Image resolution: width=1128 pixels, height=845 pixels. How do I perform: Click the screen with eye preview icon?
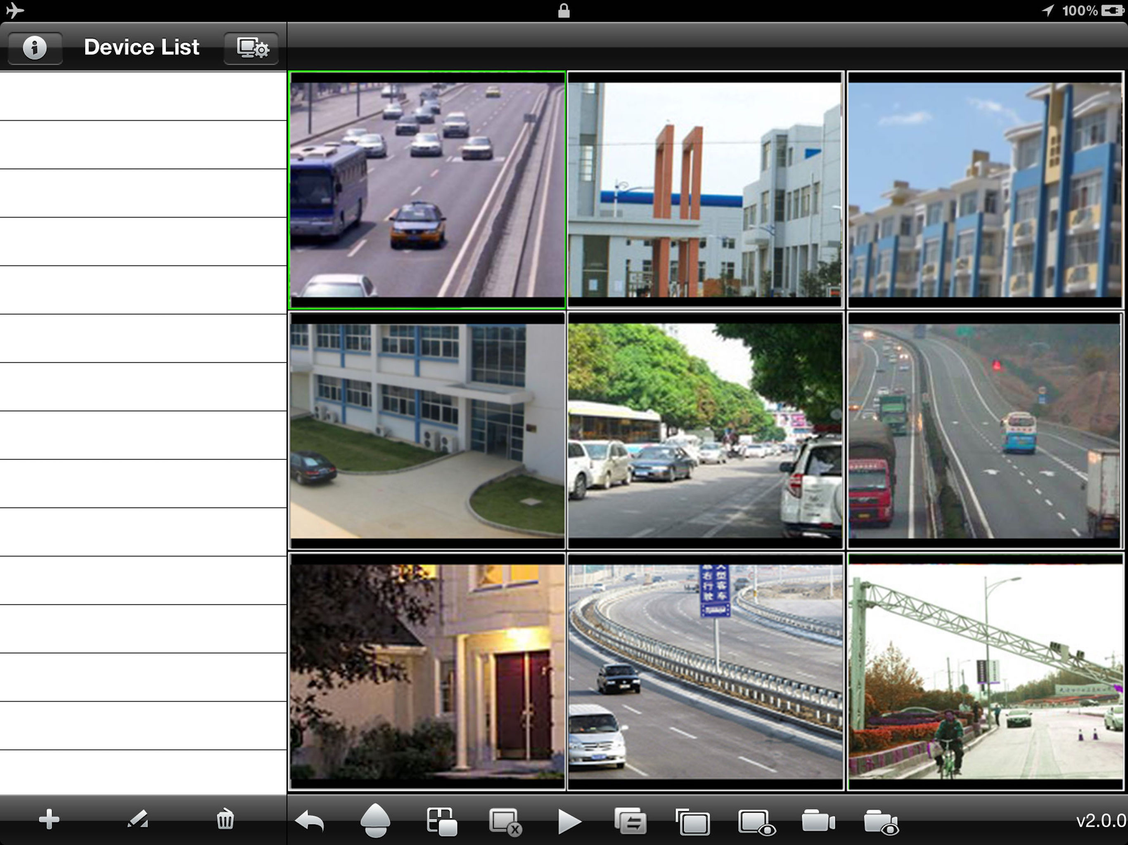pos(756,821)
